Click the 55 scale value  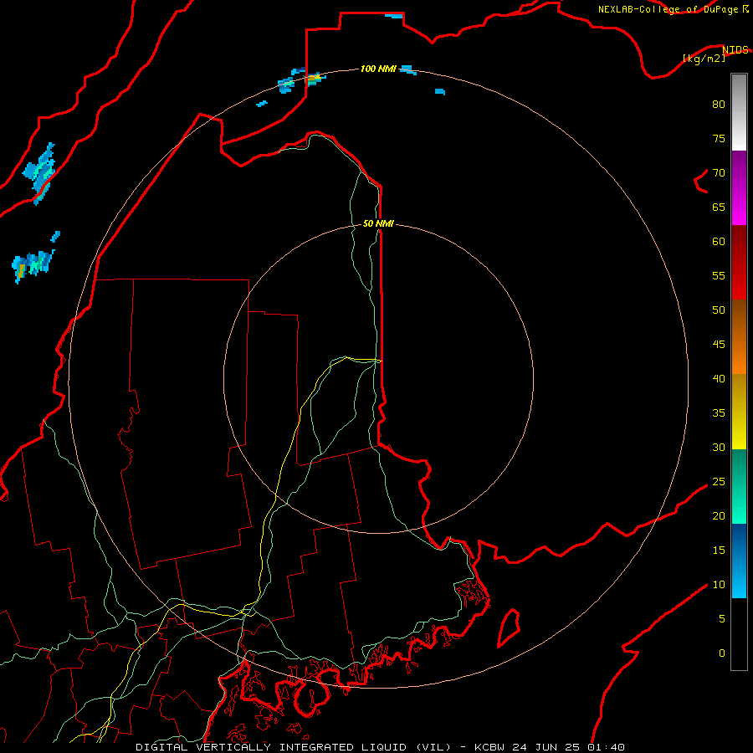pyautogui.click(x=719, y=275)
